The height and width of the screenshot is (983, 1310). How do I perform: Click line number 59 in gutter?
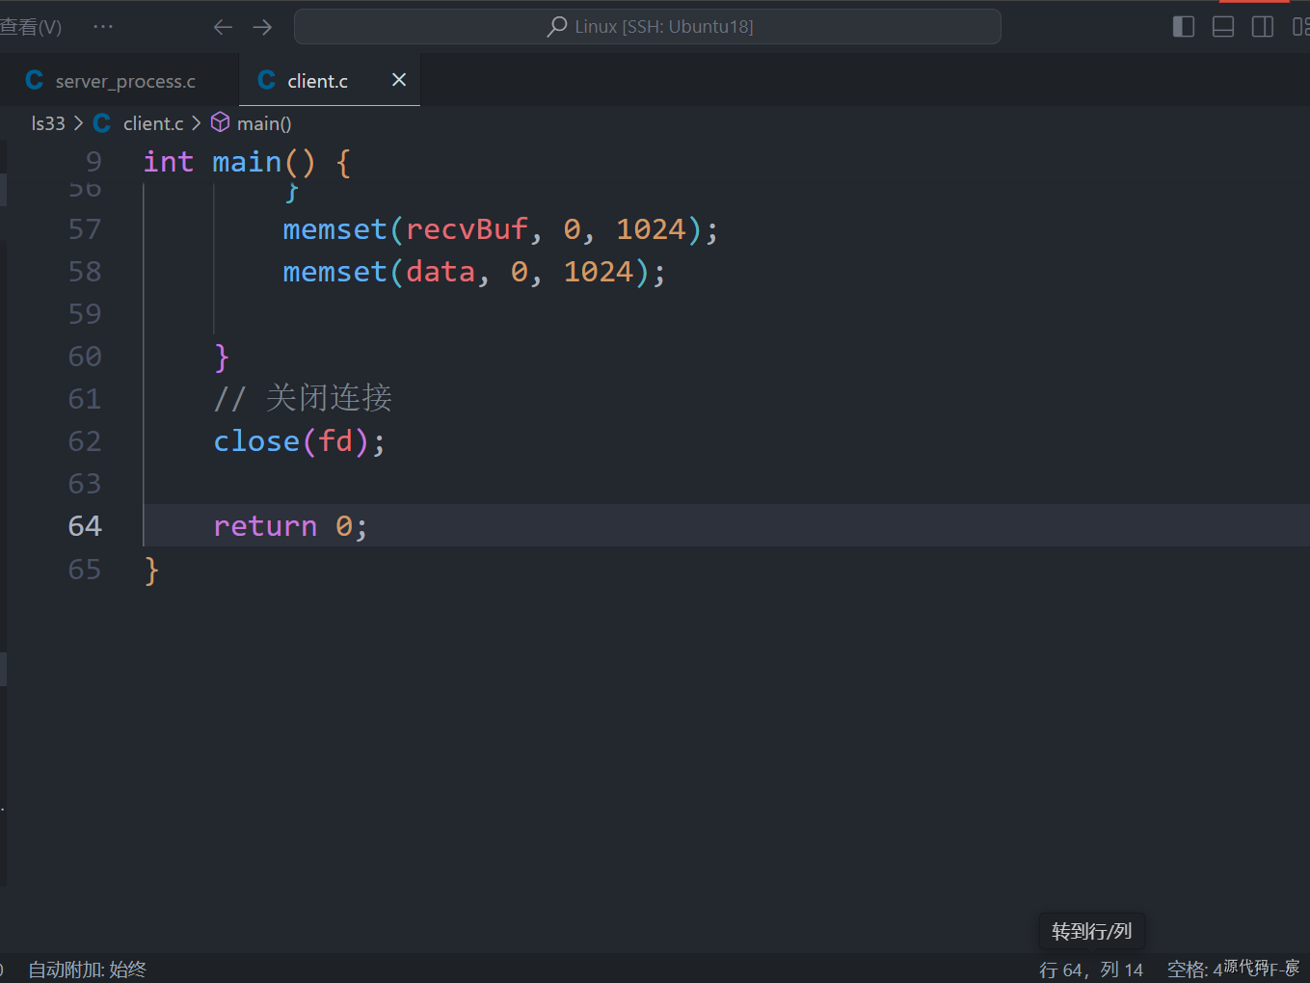[x=85, y=314]
